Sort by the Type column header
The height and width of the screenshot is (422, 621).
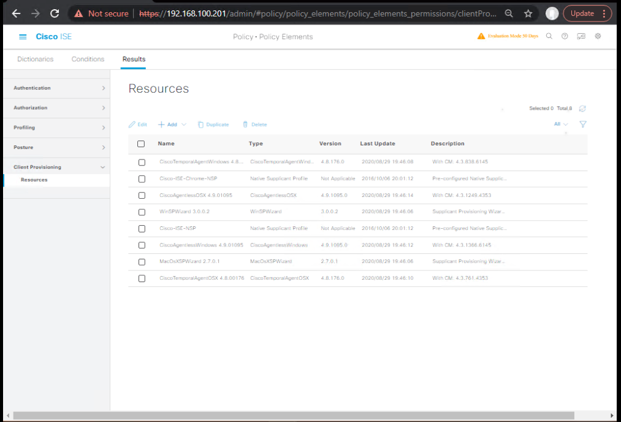coord(256,144)
